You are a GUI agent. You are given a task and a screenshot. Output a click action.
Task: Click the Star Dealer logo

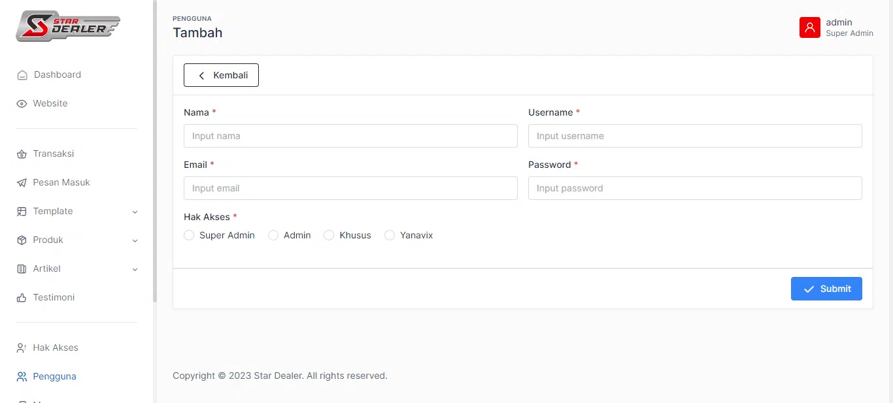click(68, 26)
